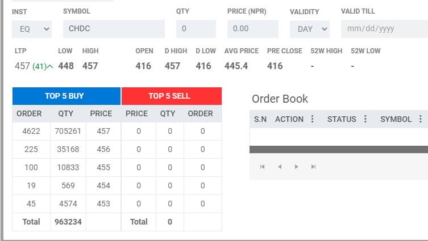This screenshot has width=428, height=241.
Task: Open the VALIDITY DAY dropdown
Action: coord(309,29)
